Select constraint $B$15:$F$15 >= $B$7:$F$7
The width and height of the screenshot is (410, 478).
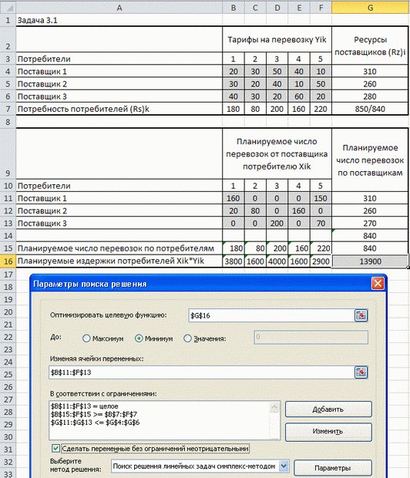(x=94, y=414)
